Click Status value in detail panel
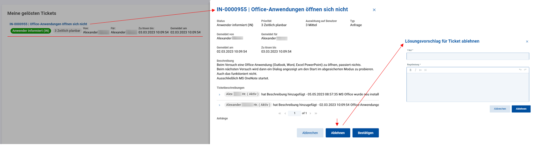536x145 pixels. click(x=235, y=25)
